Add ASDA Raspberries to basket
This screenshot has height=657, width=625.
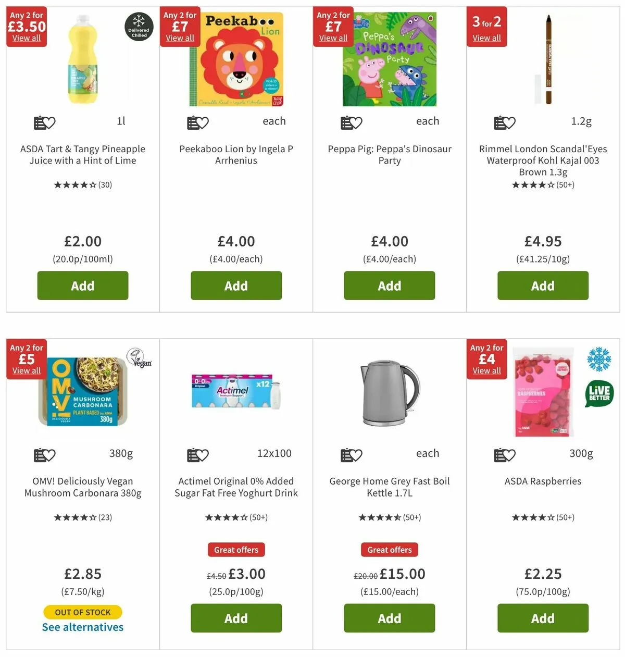(x=543, y=618)
